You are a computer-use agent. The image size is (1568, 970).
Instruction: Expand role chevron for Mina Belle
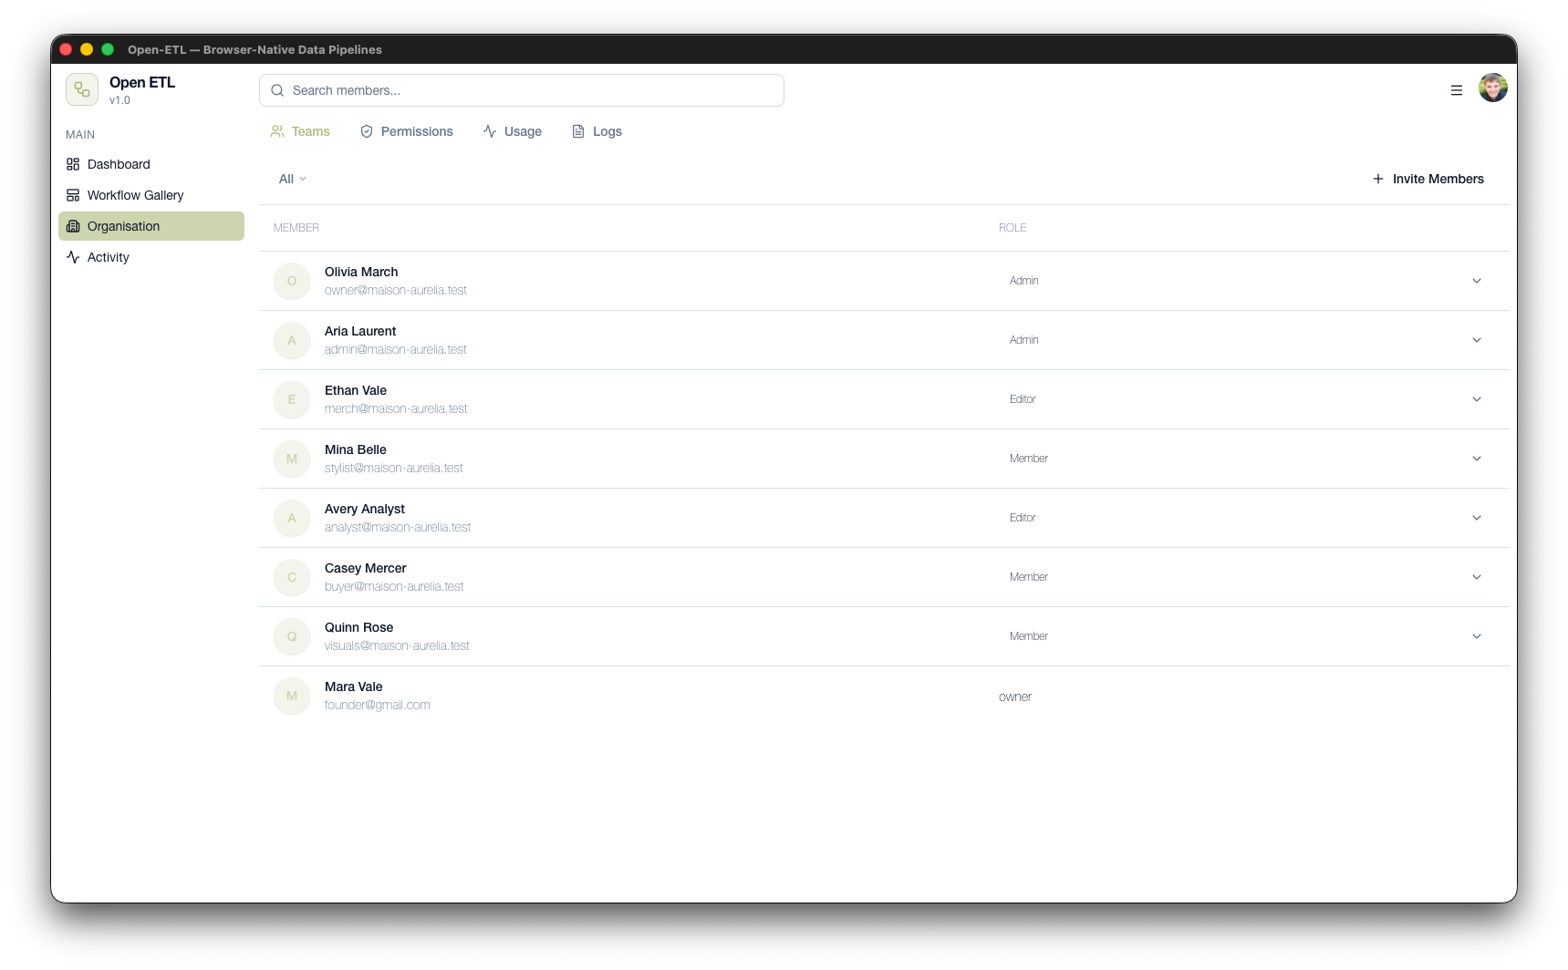(1477, 459)
